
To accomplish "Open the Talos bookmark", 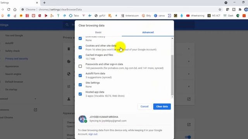I will click(74, 15).
